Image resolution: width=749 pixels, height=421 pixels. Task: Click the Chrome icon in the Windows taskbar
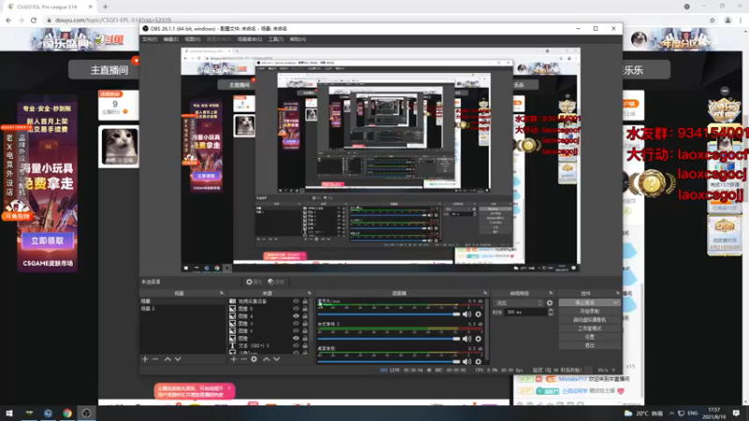coord(67,413)
